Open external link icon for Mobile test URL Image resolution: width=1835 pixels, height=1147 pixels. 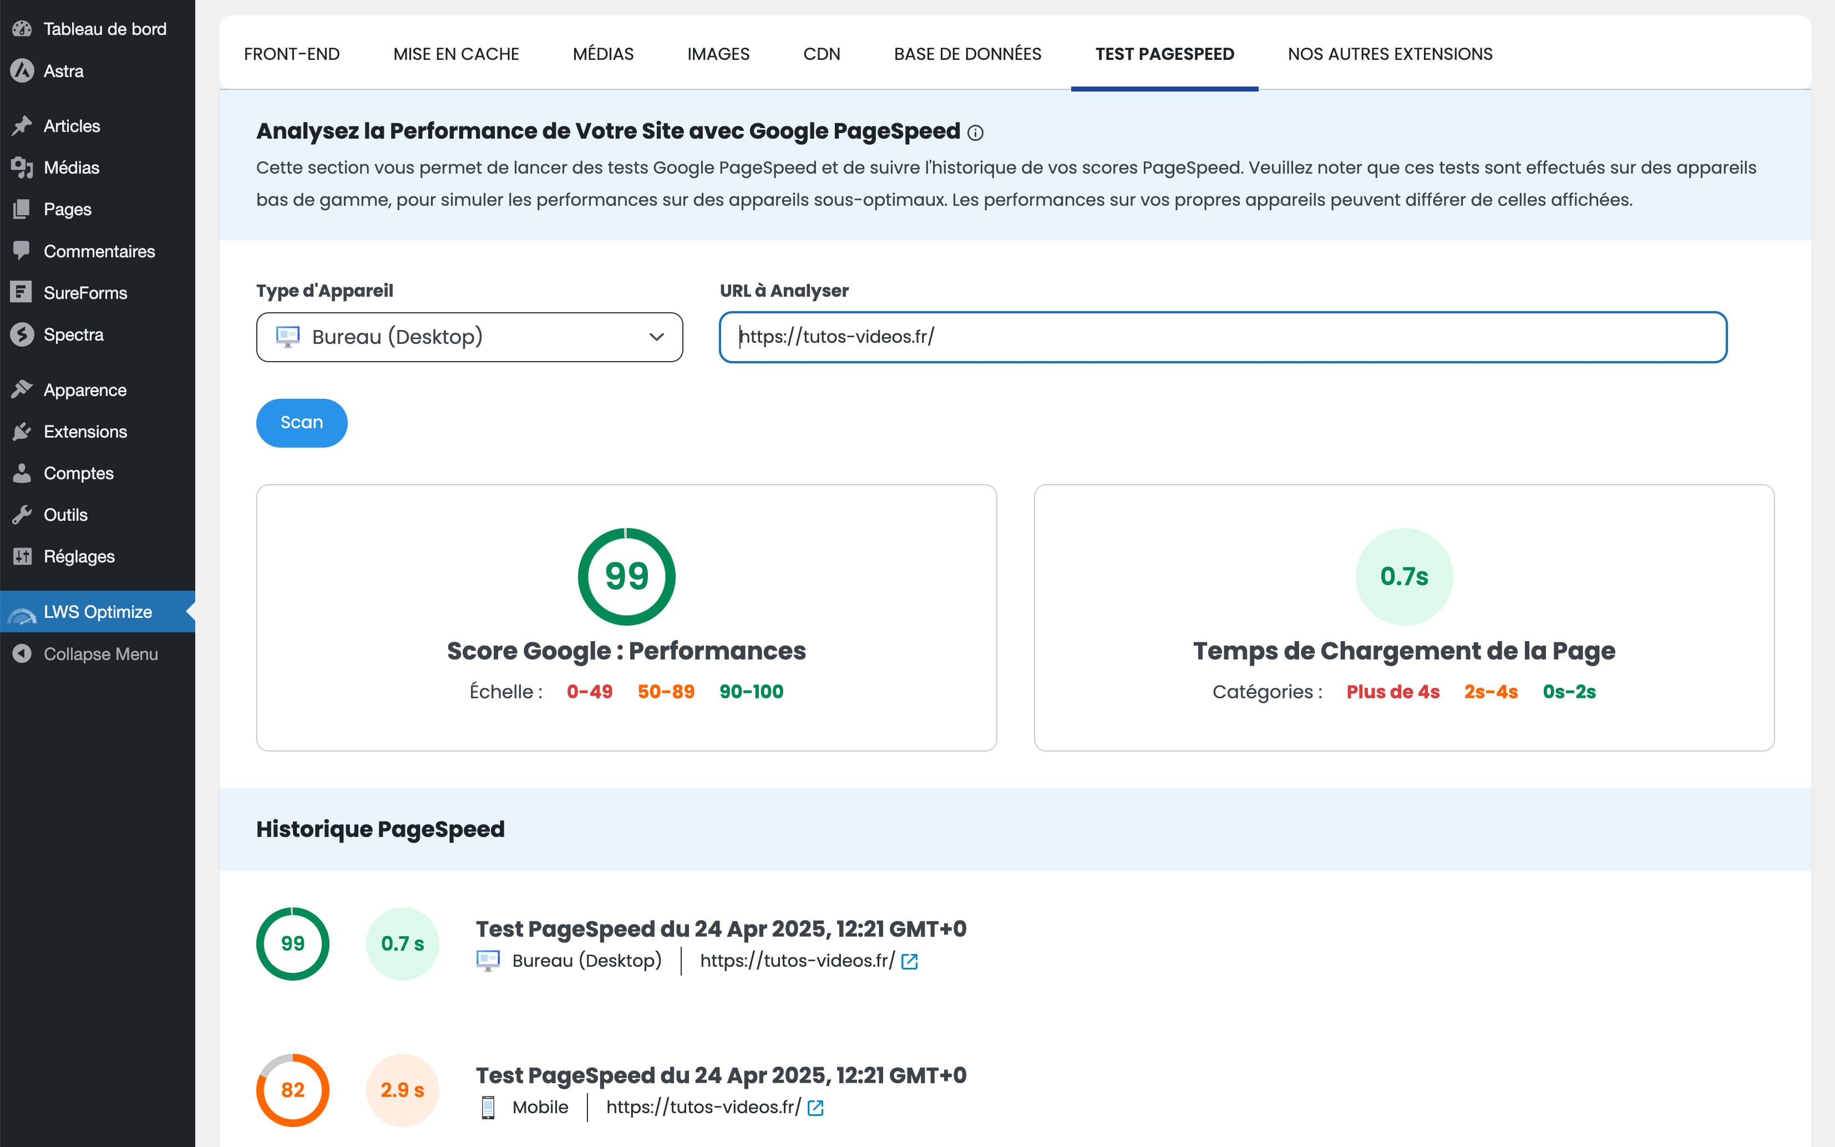tap(815, 1108)
